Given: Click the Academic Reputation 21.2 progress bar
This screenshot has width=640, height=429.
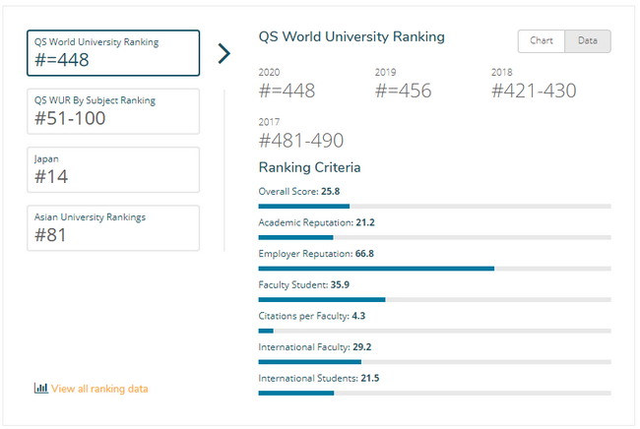Looking at the screenshot, I should pos(434,237).
